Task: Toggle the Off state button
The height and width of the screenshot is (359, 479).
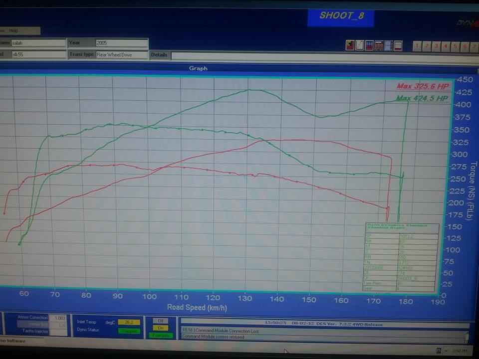Action: pos(160,321)
